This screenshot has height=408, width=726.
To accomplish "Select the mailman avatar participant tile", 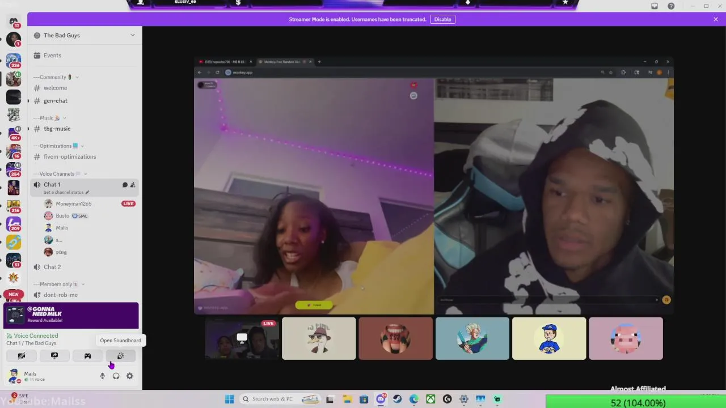I will [549, 339].
